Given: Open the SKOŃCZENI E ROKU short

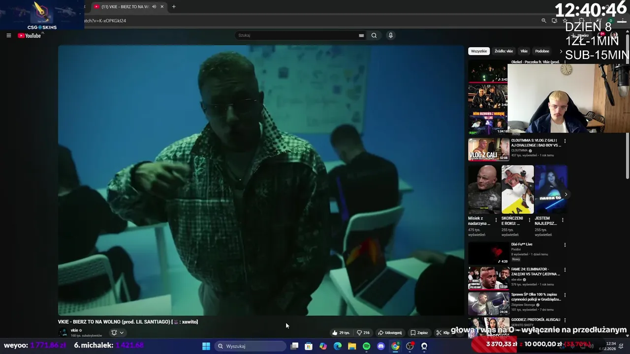Looking at the screenshot, I should (517, 189).
